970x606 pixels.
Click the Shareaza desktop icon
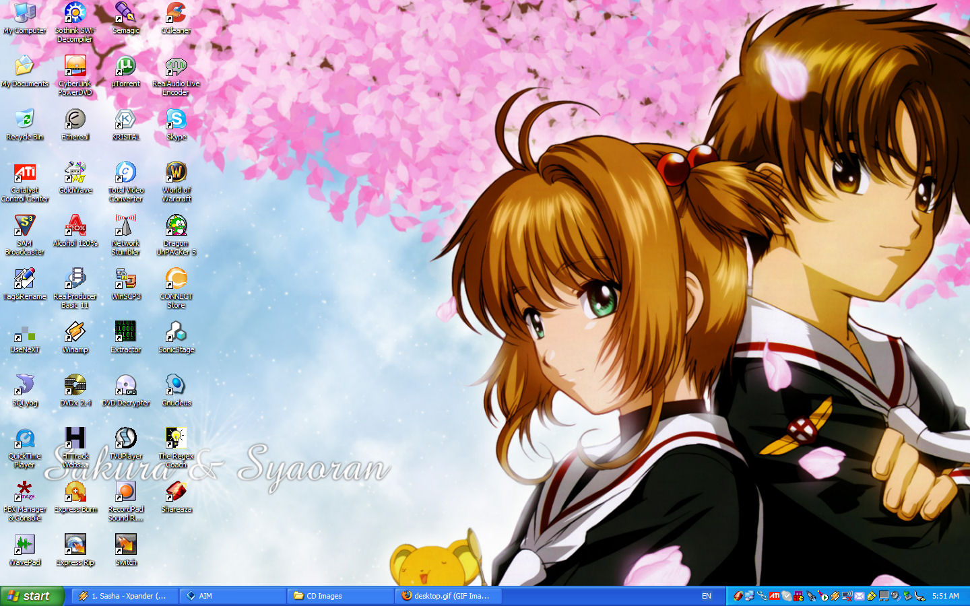[x=176, y=492]
